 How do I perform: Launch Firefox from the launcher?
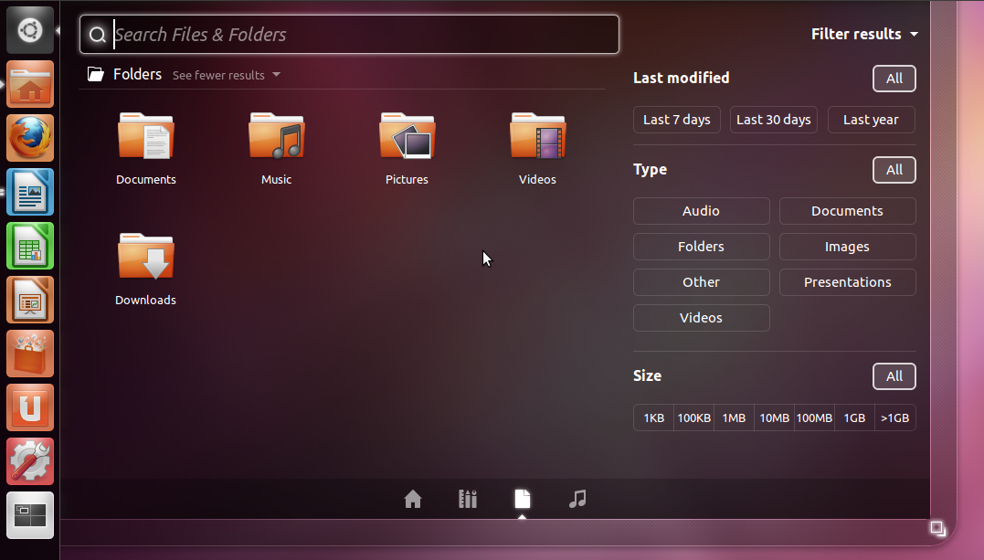(x=30, y=138)
